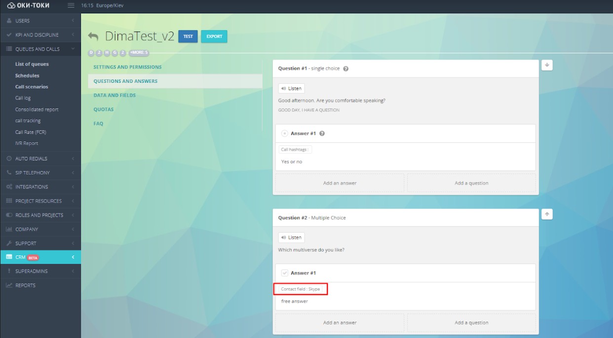Open call tracking in sidebar
Viewport: 613px width, 338px height.
click(x=28, y=121)
